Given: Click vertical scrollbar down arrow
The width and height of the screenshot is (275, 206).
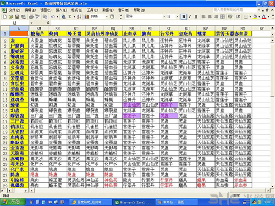Looking at the screenshot, I should coord(273,186).
